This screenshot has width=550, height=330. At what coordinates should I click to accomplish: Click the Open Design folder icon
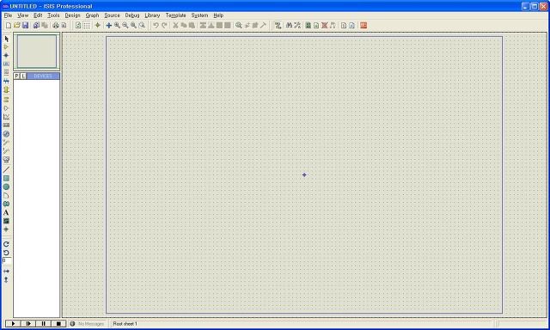[x=17, y=25]
